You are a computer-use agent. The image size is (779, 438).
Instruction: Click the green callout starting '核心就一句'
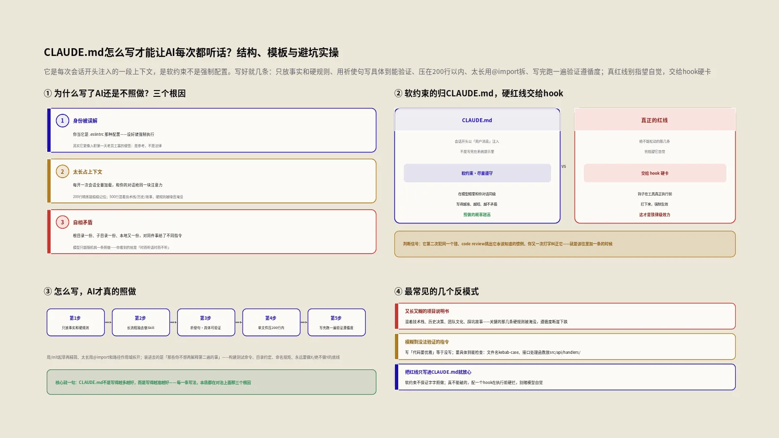(211, 382)
